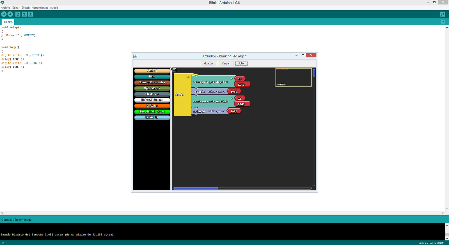Open the Utilidades block drawer
The height and width of the screenshot is (245, 449).
coord(152,94)
